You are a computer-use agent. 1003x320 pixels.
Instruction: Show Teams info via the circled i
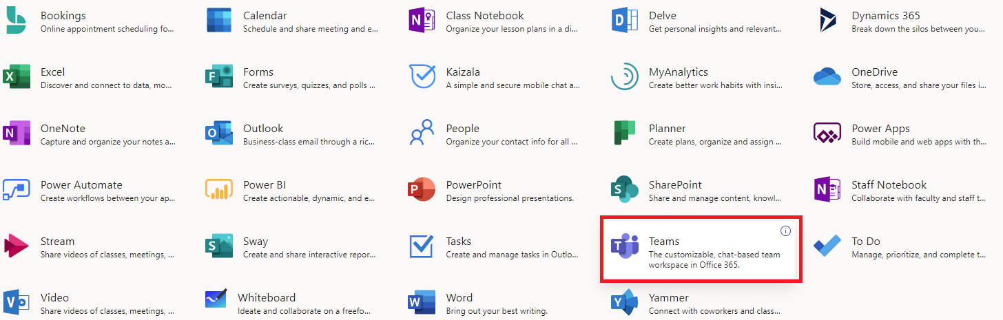click(x=785, y=231)
